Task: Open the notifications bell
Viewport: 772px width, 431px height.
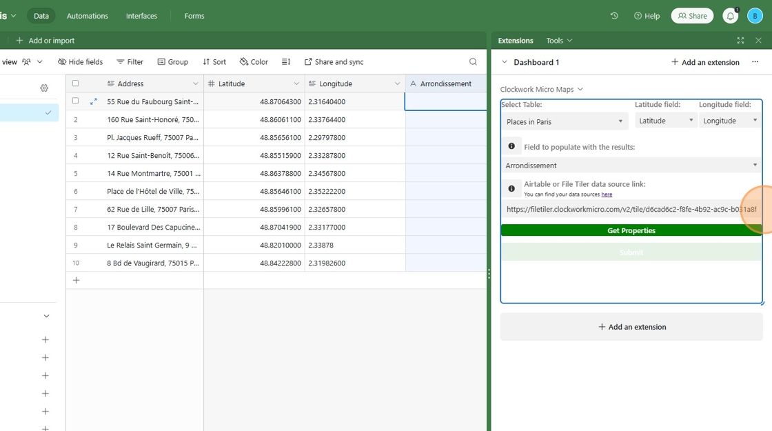Action: [730, 16]
